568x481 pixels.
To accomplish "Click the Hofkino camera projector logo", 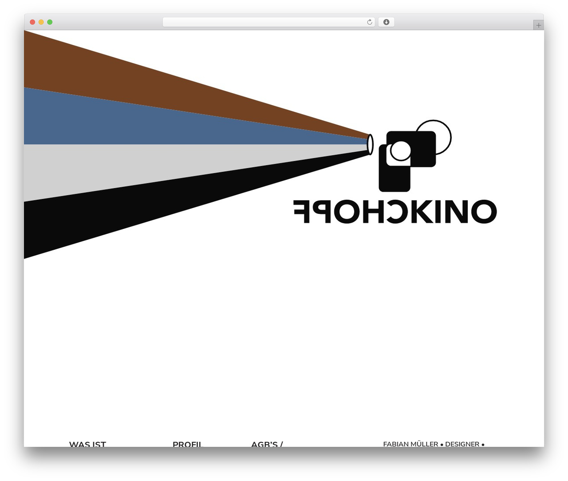I will (409, 155).
